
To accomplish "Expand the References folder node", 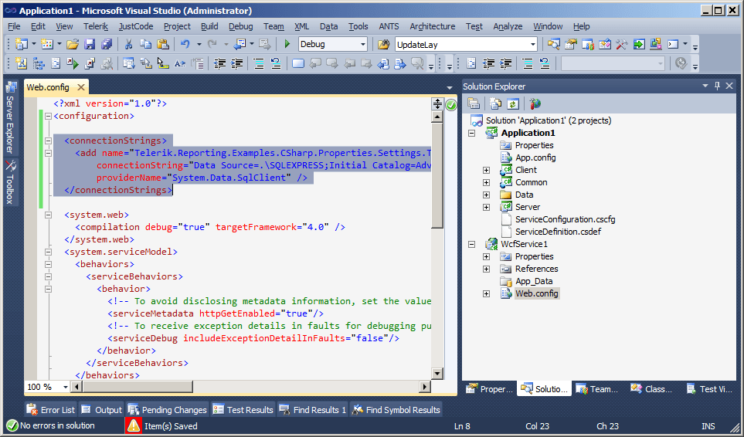I will tap(486, 269).
